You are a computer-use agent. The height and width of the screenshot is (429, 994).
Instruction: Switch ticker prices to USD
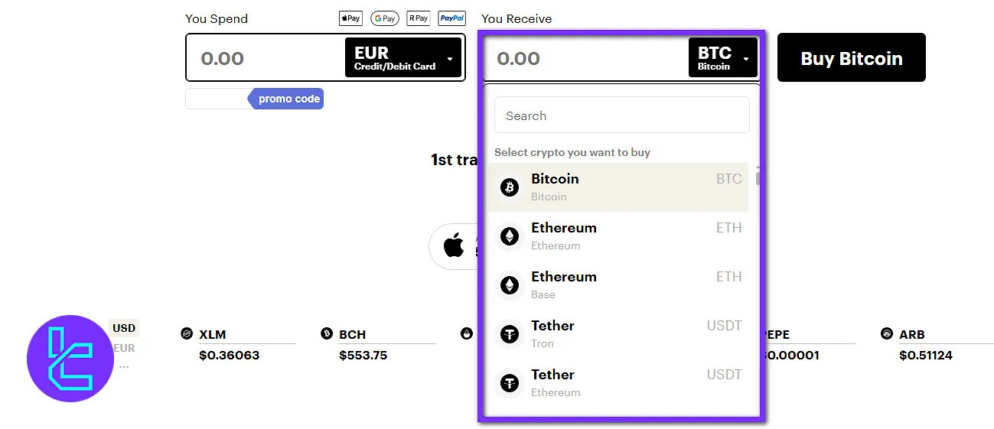click(x=124, y=328)
